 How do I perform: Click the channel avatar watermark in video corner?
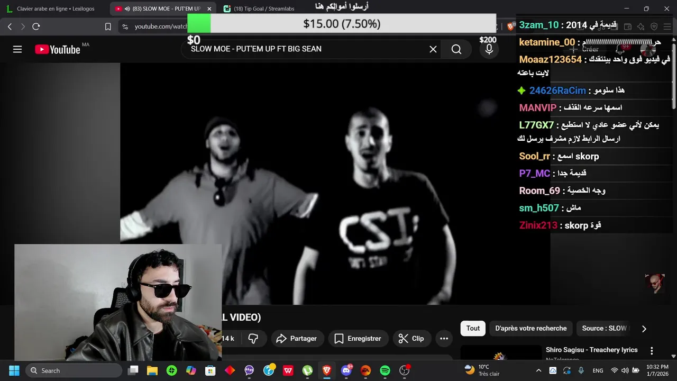(654, 284)
